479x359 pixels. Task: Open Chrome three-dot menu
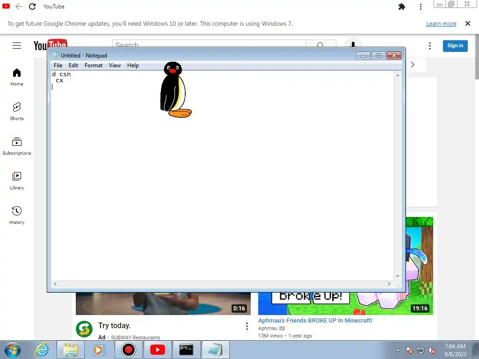click(421, 7)
